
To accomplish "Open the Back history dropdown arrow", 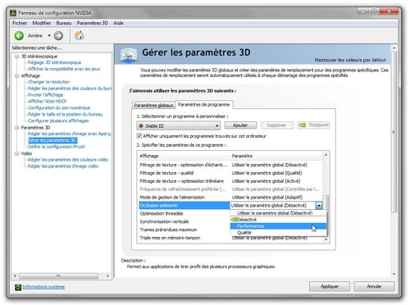I will pos(49,35).
